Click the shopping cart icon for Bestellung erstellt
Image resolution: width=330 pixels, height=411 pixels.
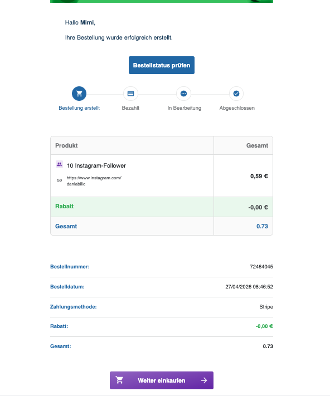point(79,94)
